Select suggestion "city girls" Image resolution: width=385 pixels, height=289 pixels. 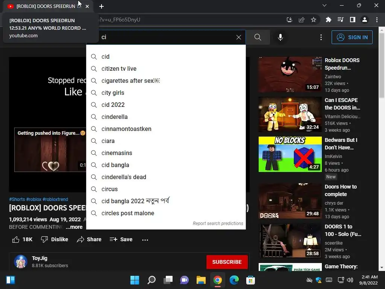click(166, 93)
